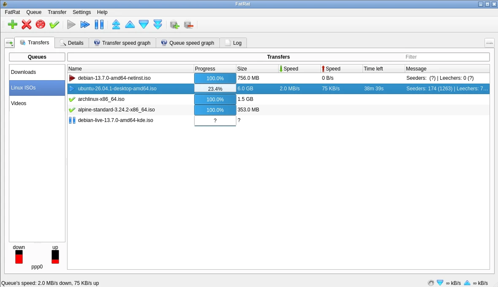This screenshot has width=498, height=287.
Task: Click completed checkmark of alpine row
Action: (72, 110)
